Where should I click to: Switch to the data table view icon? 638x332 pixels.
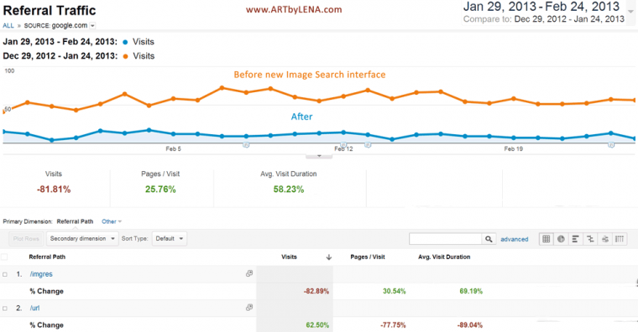546,239
